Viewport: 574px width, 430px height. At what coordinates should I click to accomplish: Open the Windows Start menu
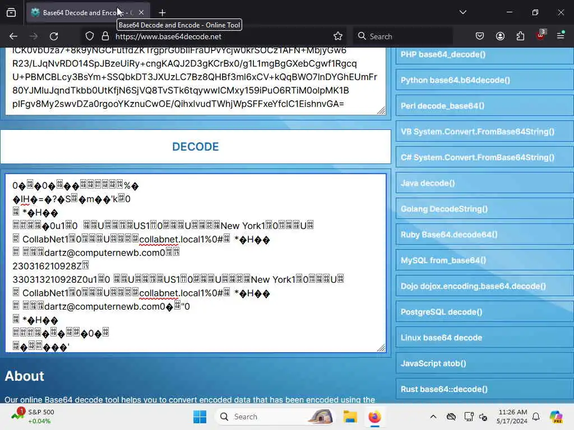click(x=200, y=417)
